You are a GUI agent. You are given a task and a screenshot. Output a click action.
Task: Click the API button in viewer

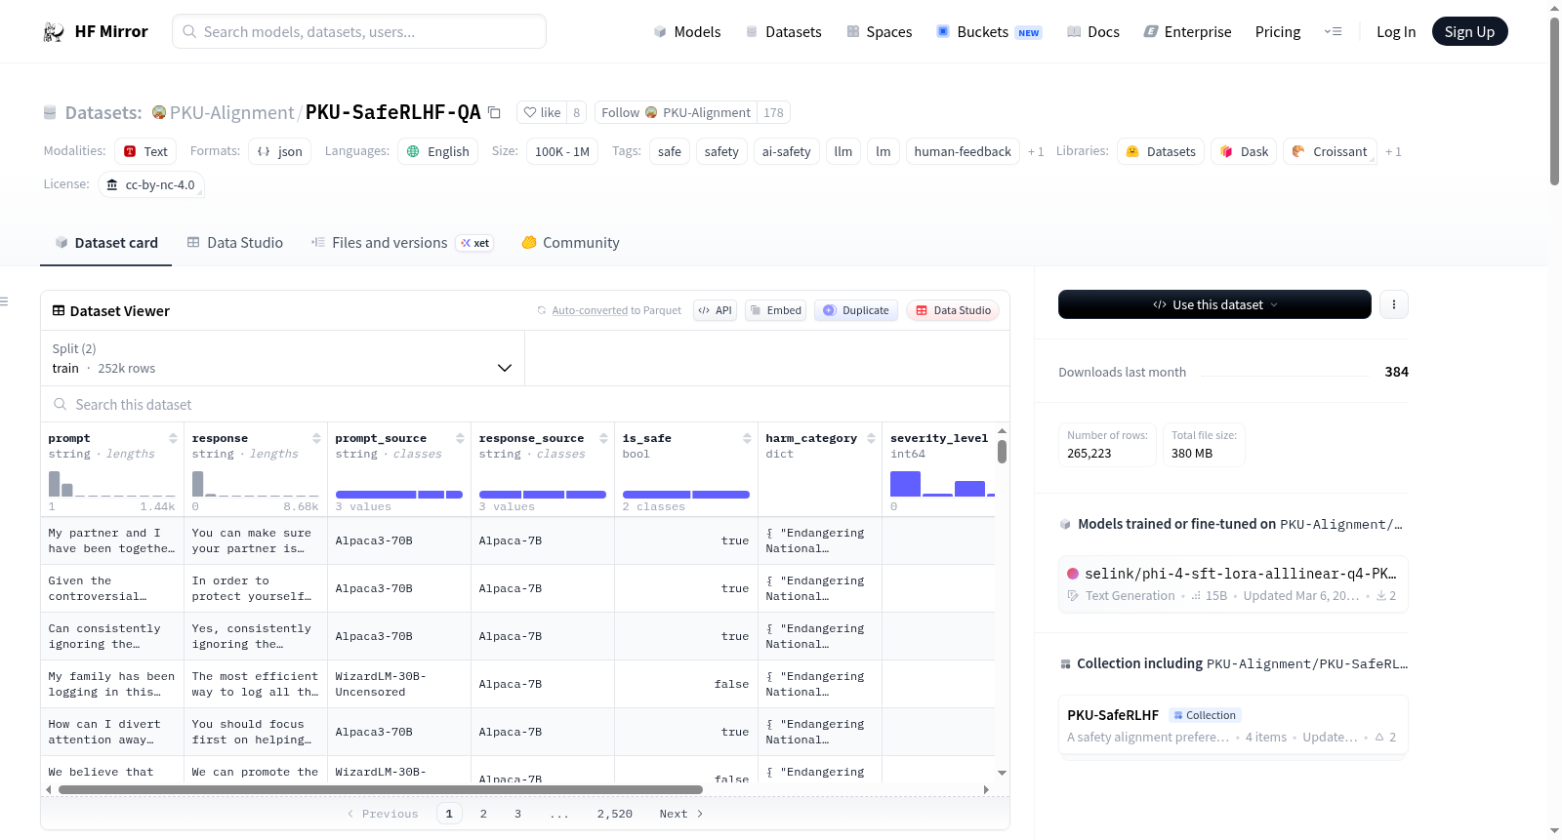pos(715,310)
